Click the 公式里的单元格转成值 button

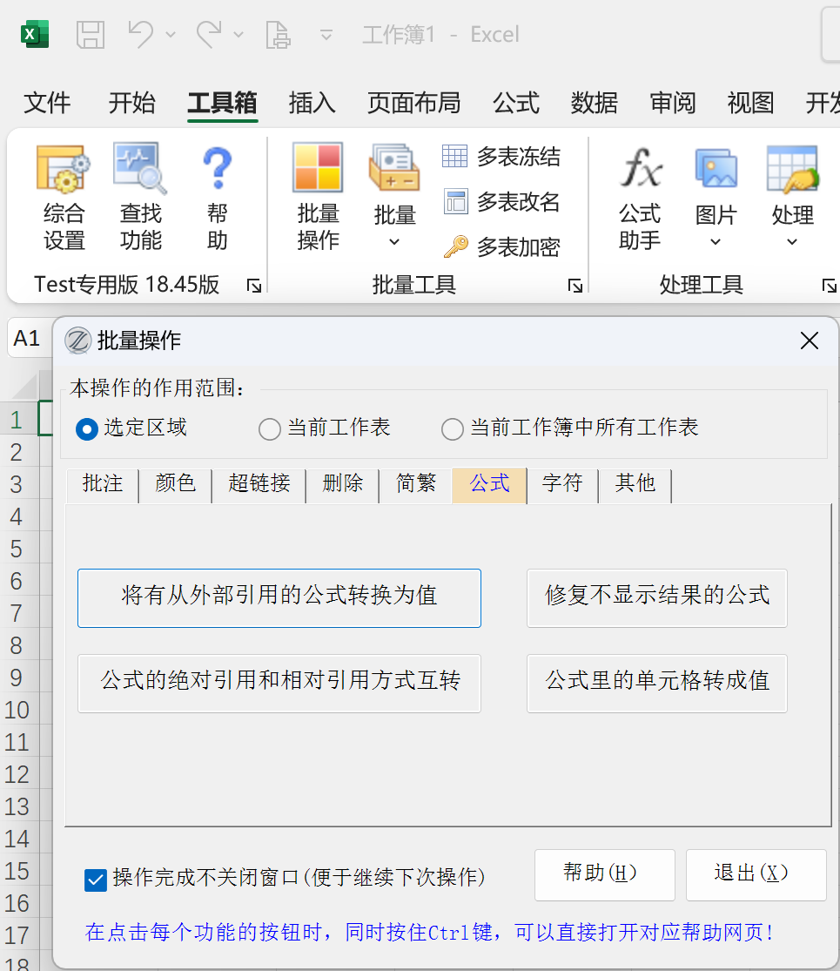(x=657, y=683)
